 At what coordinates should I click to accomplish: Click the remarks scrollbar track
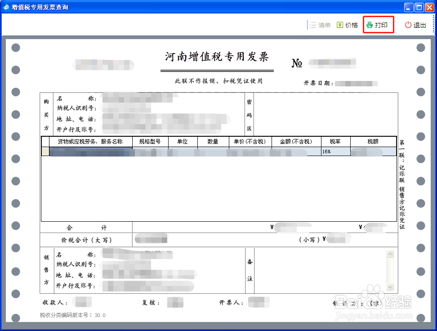pyautogui.click(x=389, y=270)
